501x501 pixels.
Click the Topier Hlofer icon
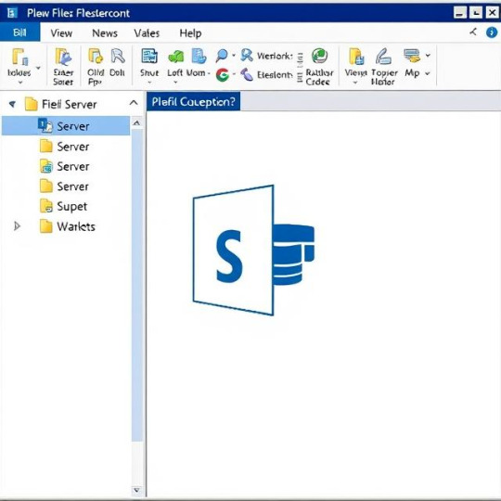pos(383,57)
